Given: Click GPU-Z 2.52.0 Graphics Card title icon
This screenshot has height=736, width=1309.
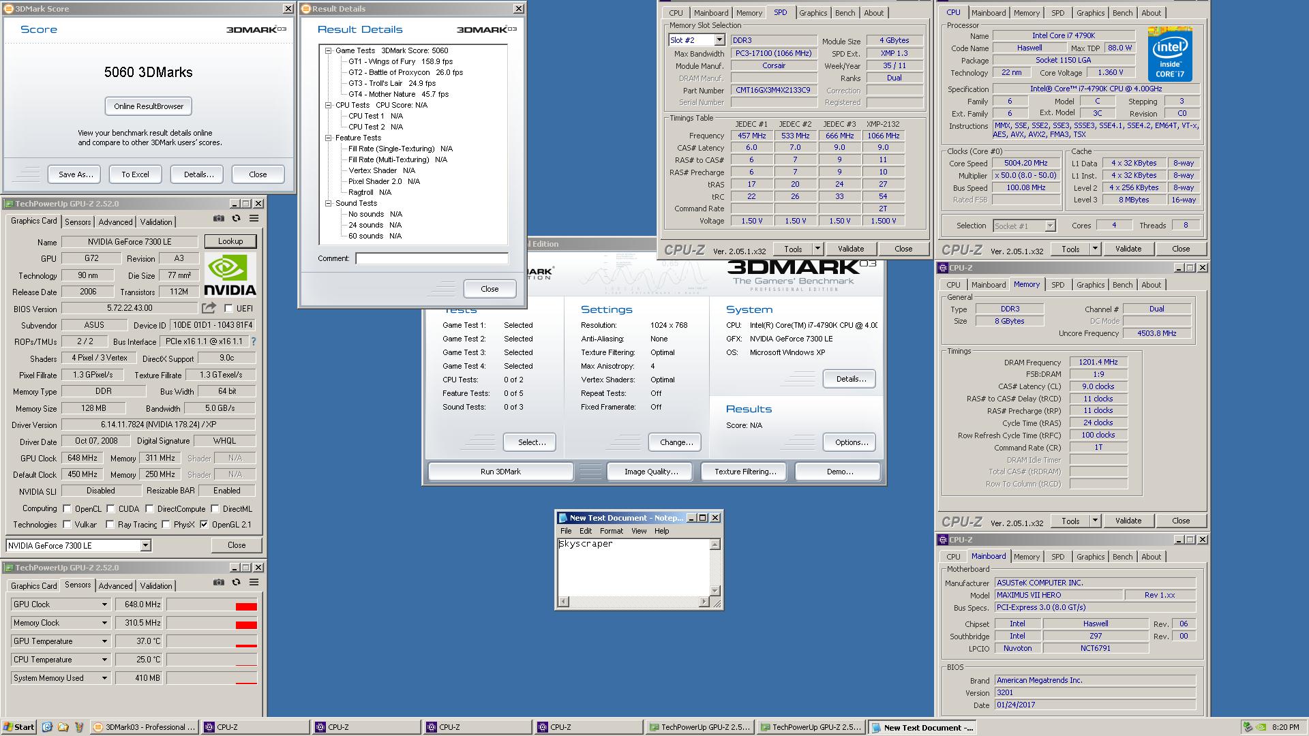Looking at the screenshot, I should coord(9,204).
